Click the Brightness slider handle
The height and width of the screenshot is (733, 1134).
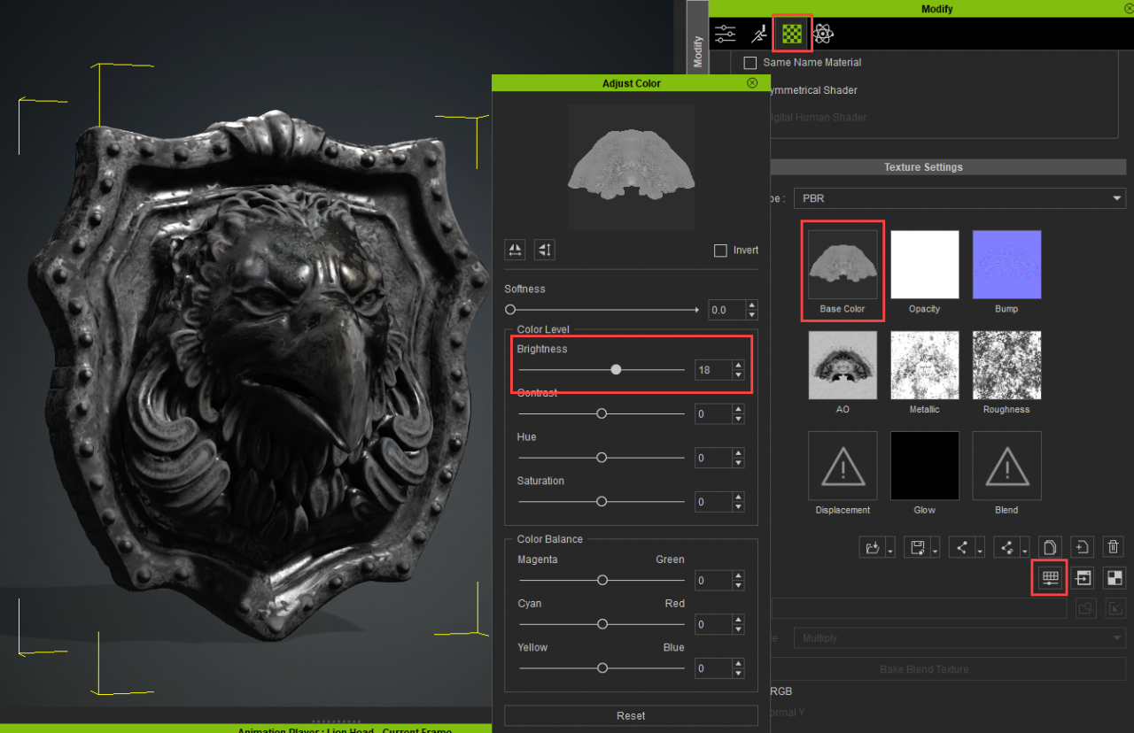point(616,369)
